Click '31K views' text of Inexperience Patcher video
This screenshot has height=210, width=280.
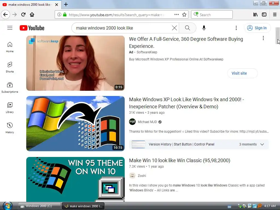tap(136, 112)
